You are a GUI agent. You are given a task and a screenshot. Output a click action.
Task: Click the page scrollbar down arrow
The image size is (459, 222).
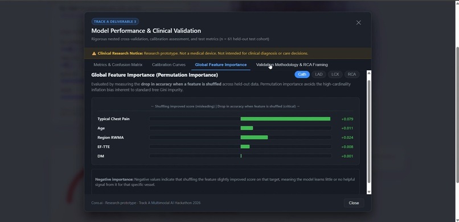pyautogui.click(x=456, y=220)
